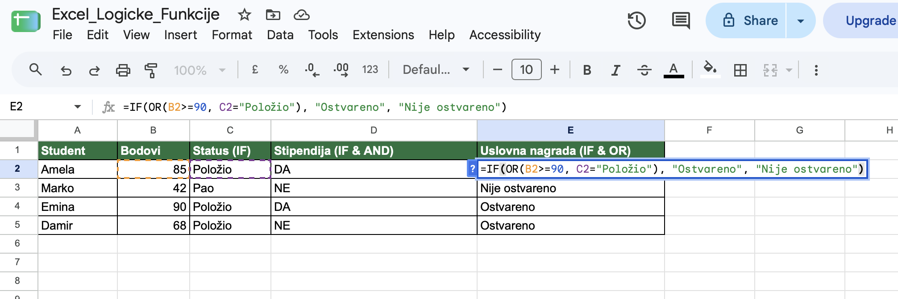Activate the paint format tool
The image size is (898, 299).
pyautogui.click(x=151, y=70)
